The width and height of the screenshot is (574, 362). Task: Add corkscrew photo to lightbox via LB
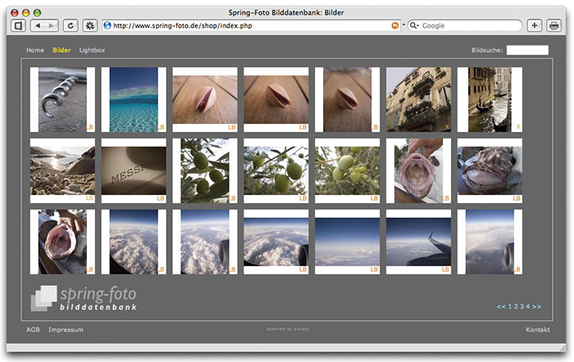(x=90, y=127)
